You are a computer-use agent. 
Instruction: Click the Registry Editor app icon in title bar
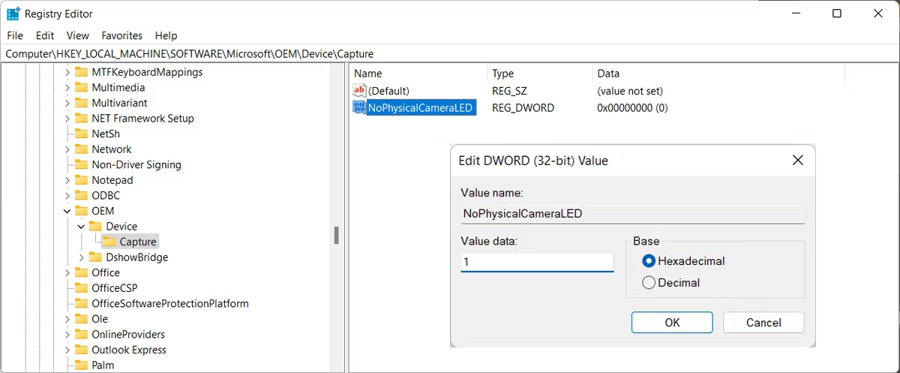tap(13, 14)
